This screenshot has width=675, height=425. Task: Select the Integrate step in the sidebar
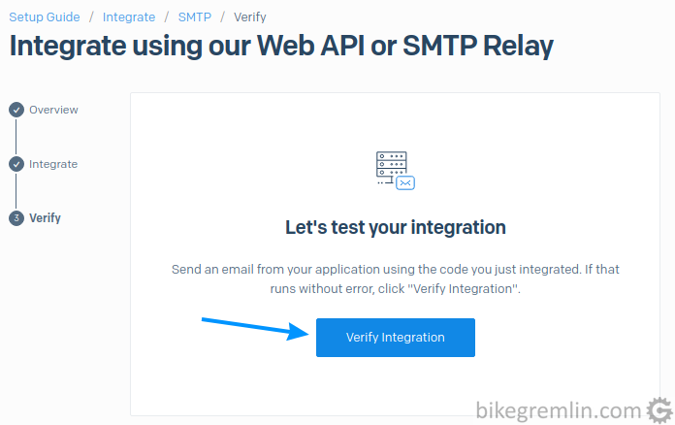(x=53, y=164)
